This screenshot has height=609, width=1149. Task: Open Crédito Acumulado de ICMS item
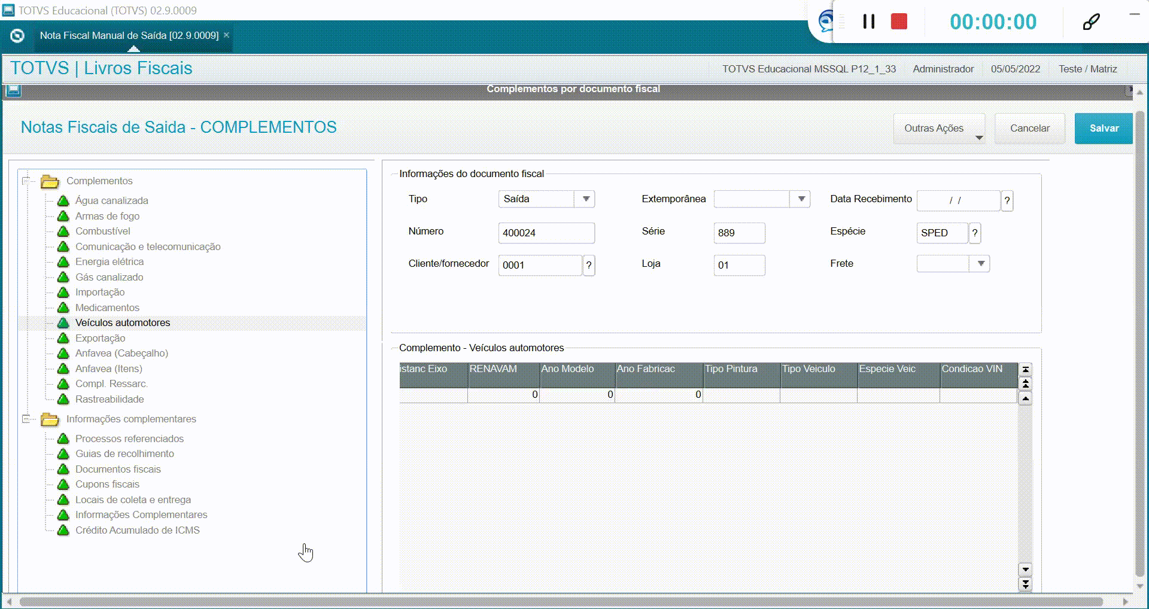click(x=138, y=530)
